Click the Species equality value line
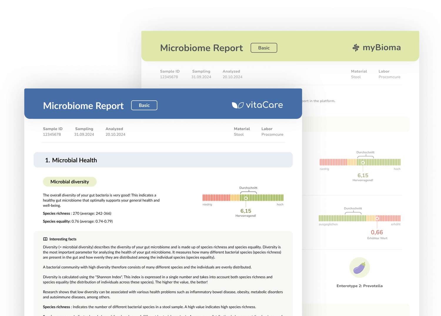 click(x=78, y=221)
